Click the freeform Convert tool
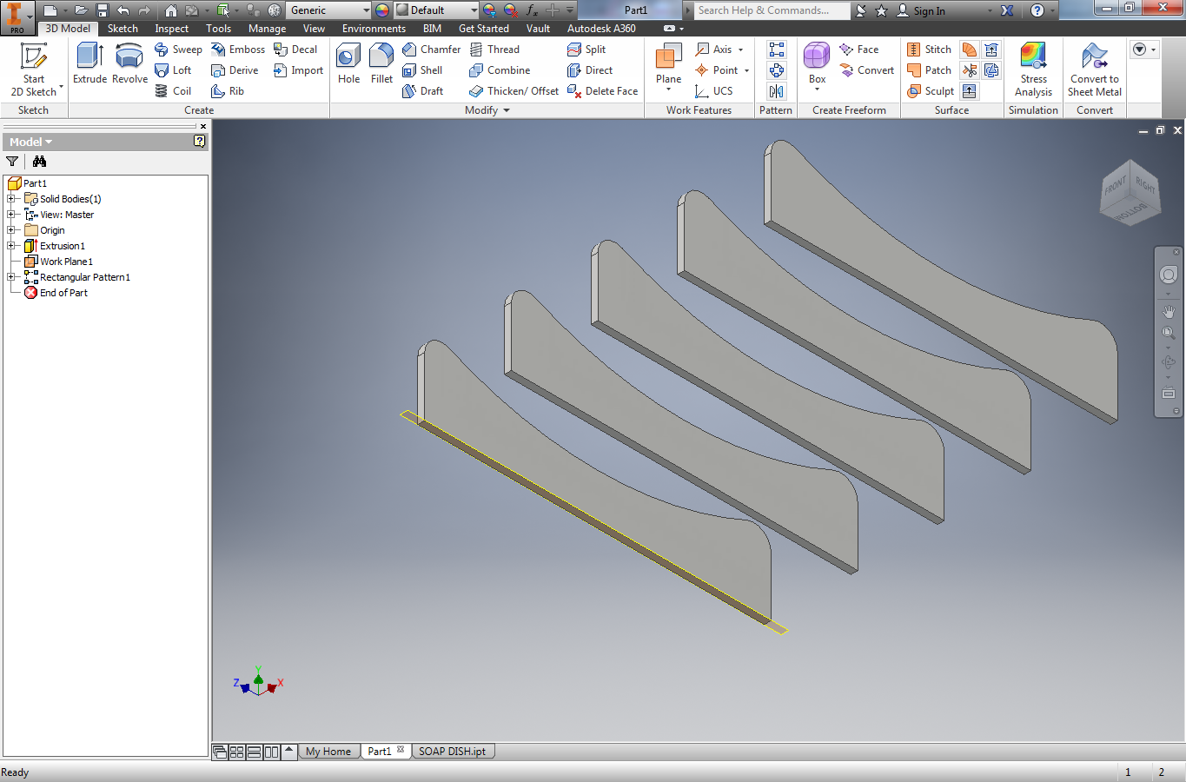Screen dimensions: 1186x782 coord(866,70)
